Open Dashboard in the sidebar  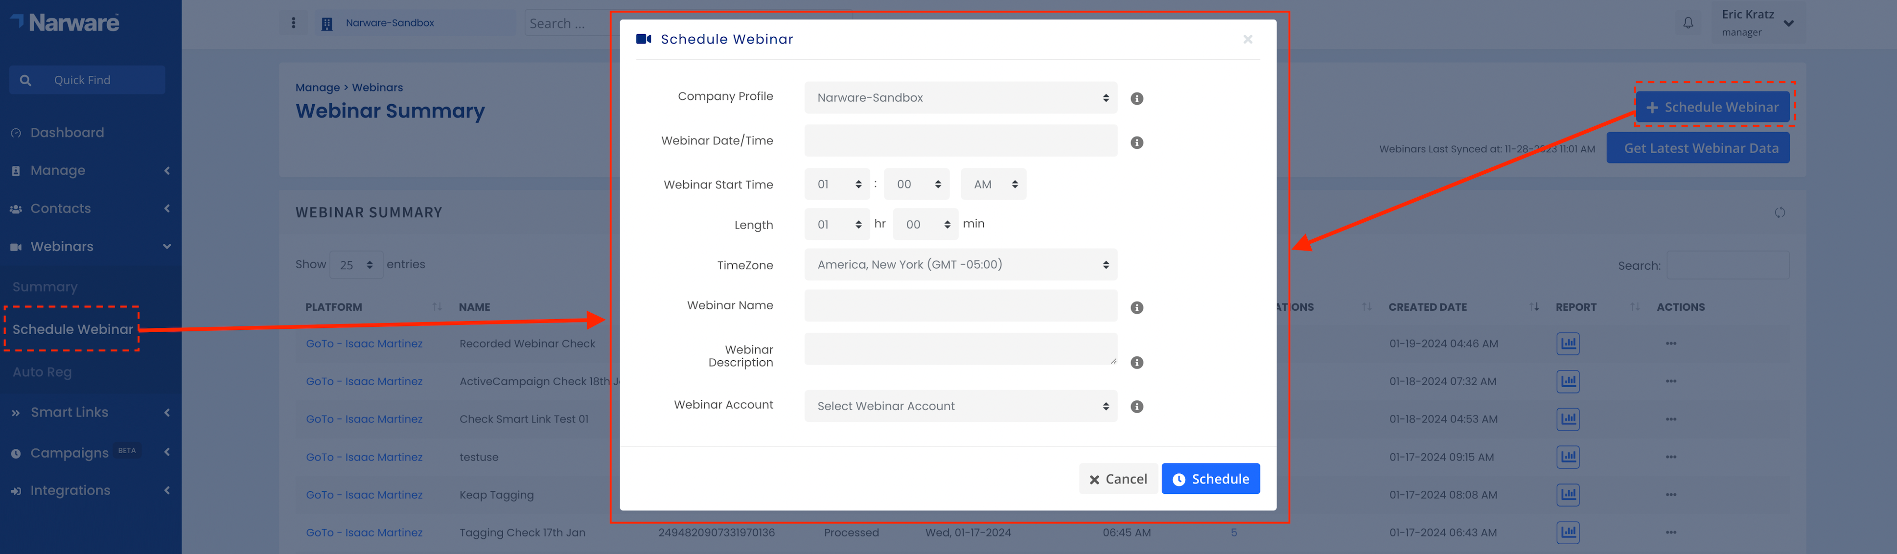tap(67, 133)
